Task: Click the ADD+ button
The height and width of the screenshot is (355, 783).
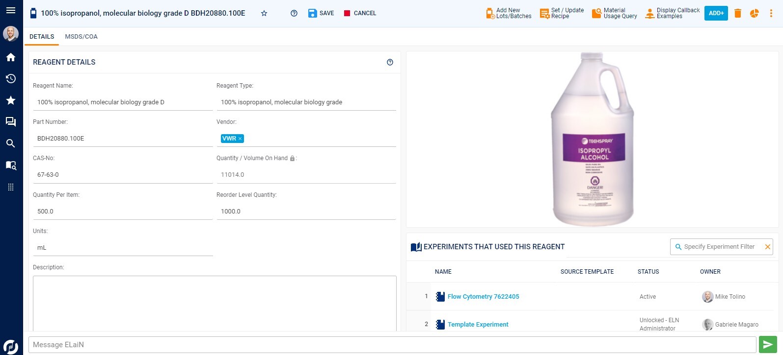Action: [x=716, y=13]
